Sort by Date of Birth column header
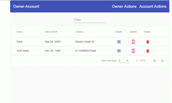The height and width of the screenshot is (103, 172). coord(51,32)
